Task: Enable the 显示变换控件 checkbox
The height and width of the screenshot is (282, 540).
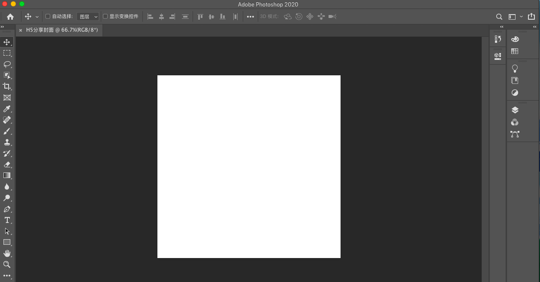Action: pyautogui.click(x=105, y=17)
